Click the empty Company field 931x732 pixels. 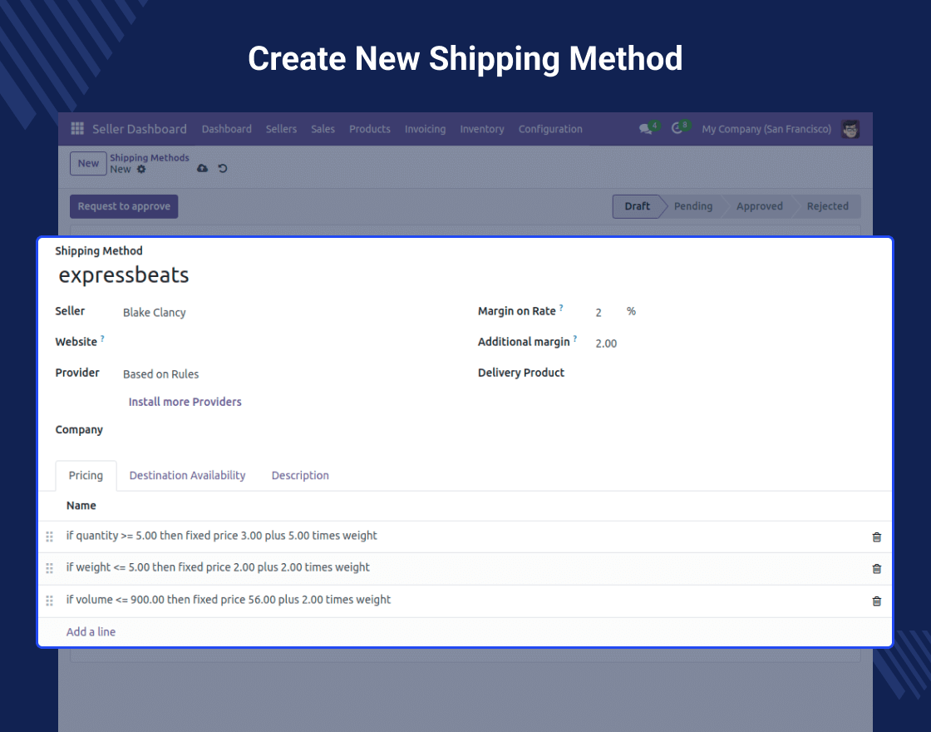(x=285, y=430)
